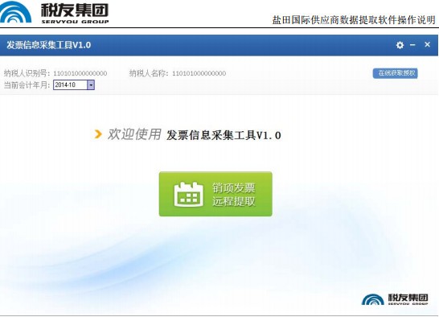Click the calendar icon on green button

click(188, 195)
